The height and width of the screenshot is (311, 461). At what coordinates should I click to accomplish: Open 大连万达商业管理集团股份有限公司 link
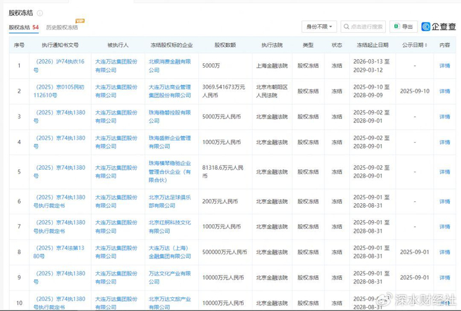click(x=170, y=91)
